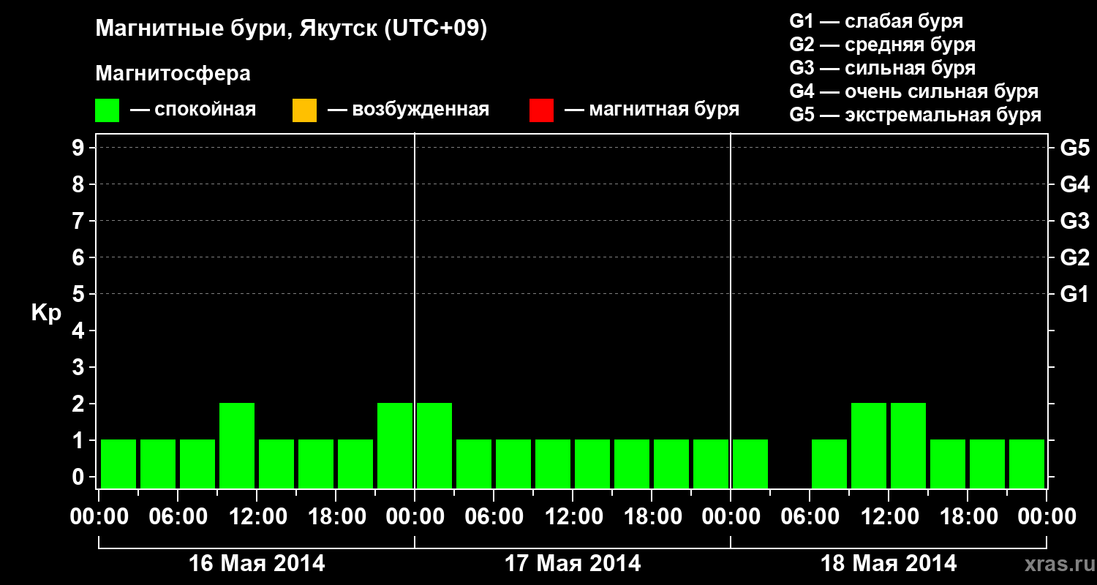
Task: Click the Kp 2 bar for 16 May 09:00–12:00
Action: coord(237,445)
